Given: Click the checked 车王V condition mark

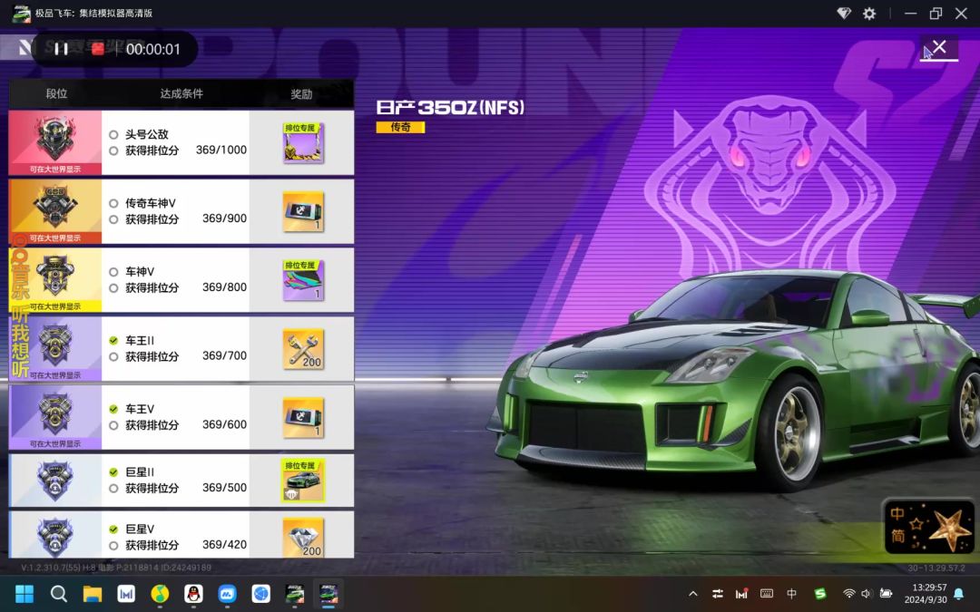Looking at the screenshot, I should [113, 409].
